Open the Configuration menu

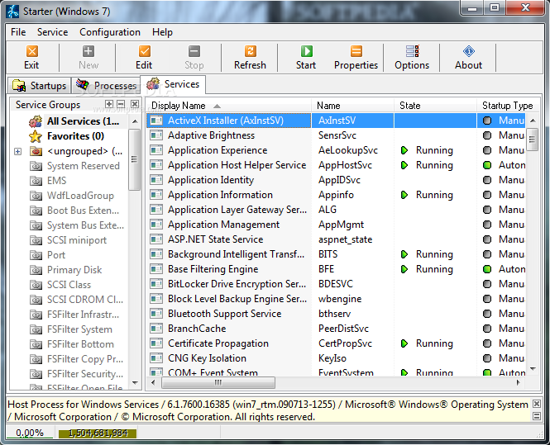click(x=110, y=32)
